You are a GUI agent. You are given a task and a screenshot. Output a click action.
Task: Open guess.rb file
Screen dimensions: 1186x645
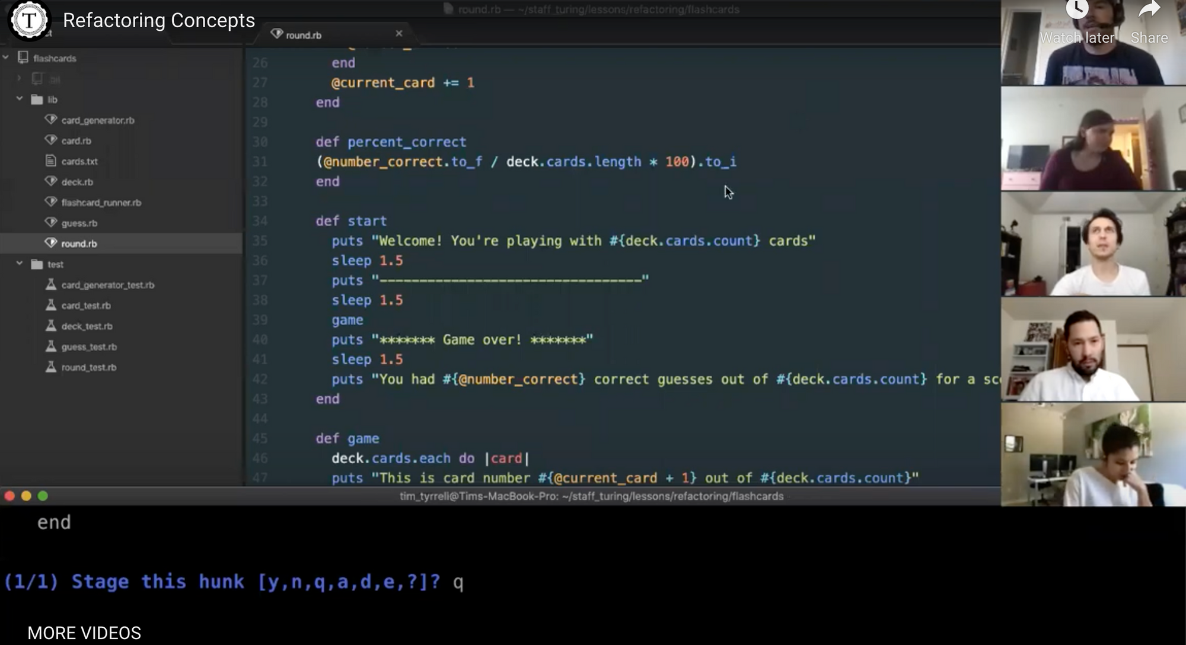click(x=79, y=223)
